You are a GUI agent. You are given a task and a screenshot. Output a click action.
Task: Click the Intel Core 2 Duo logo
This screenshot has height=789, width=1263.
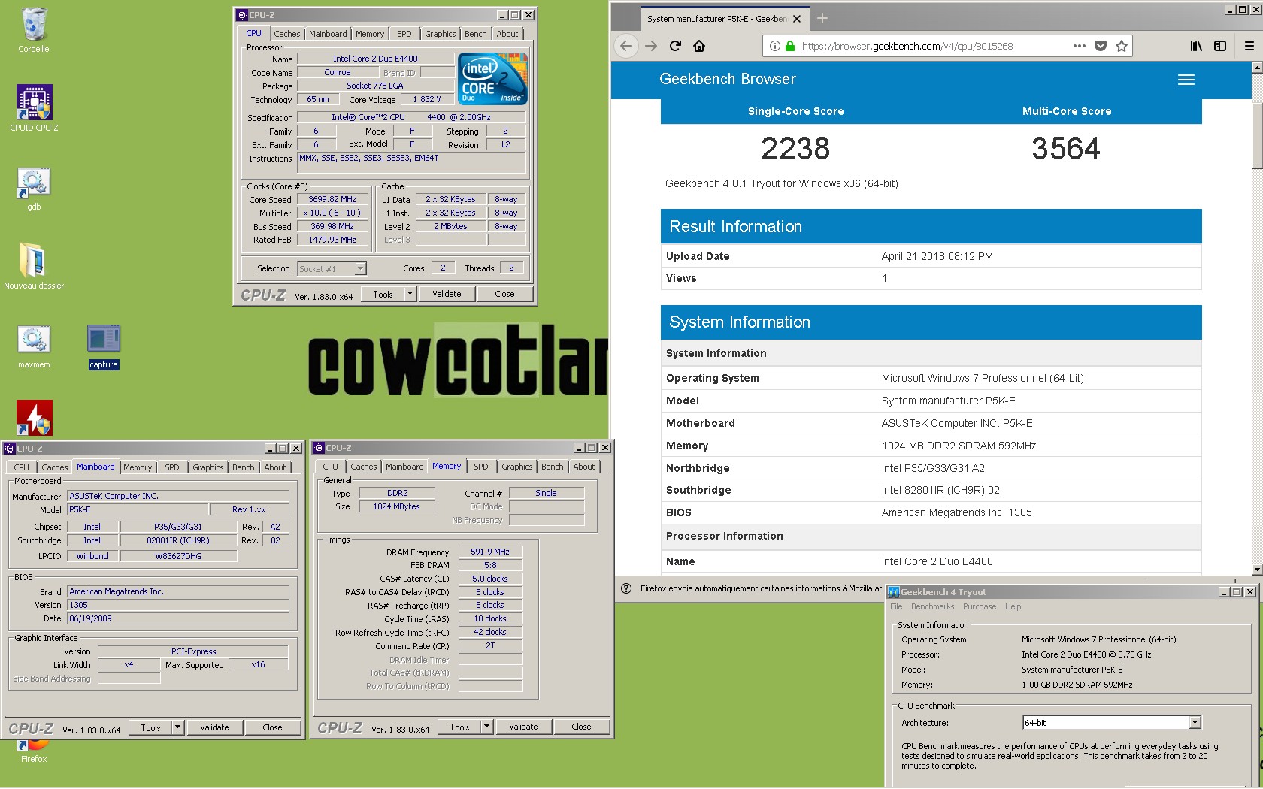click(492, 79)
